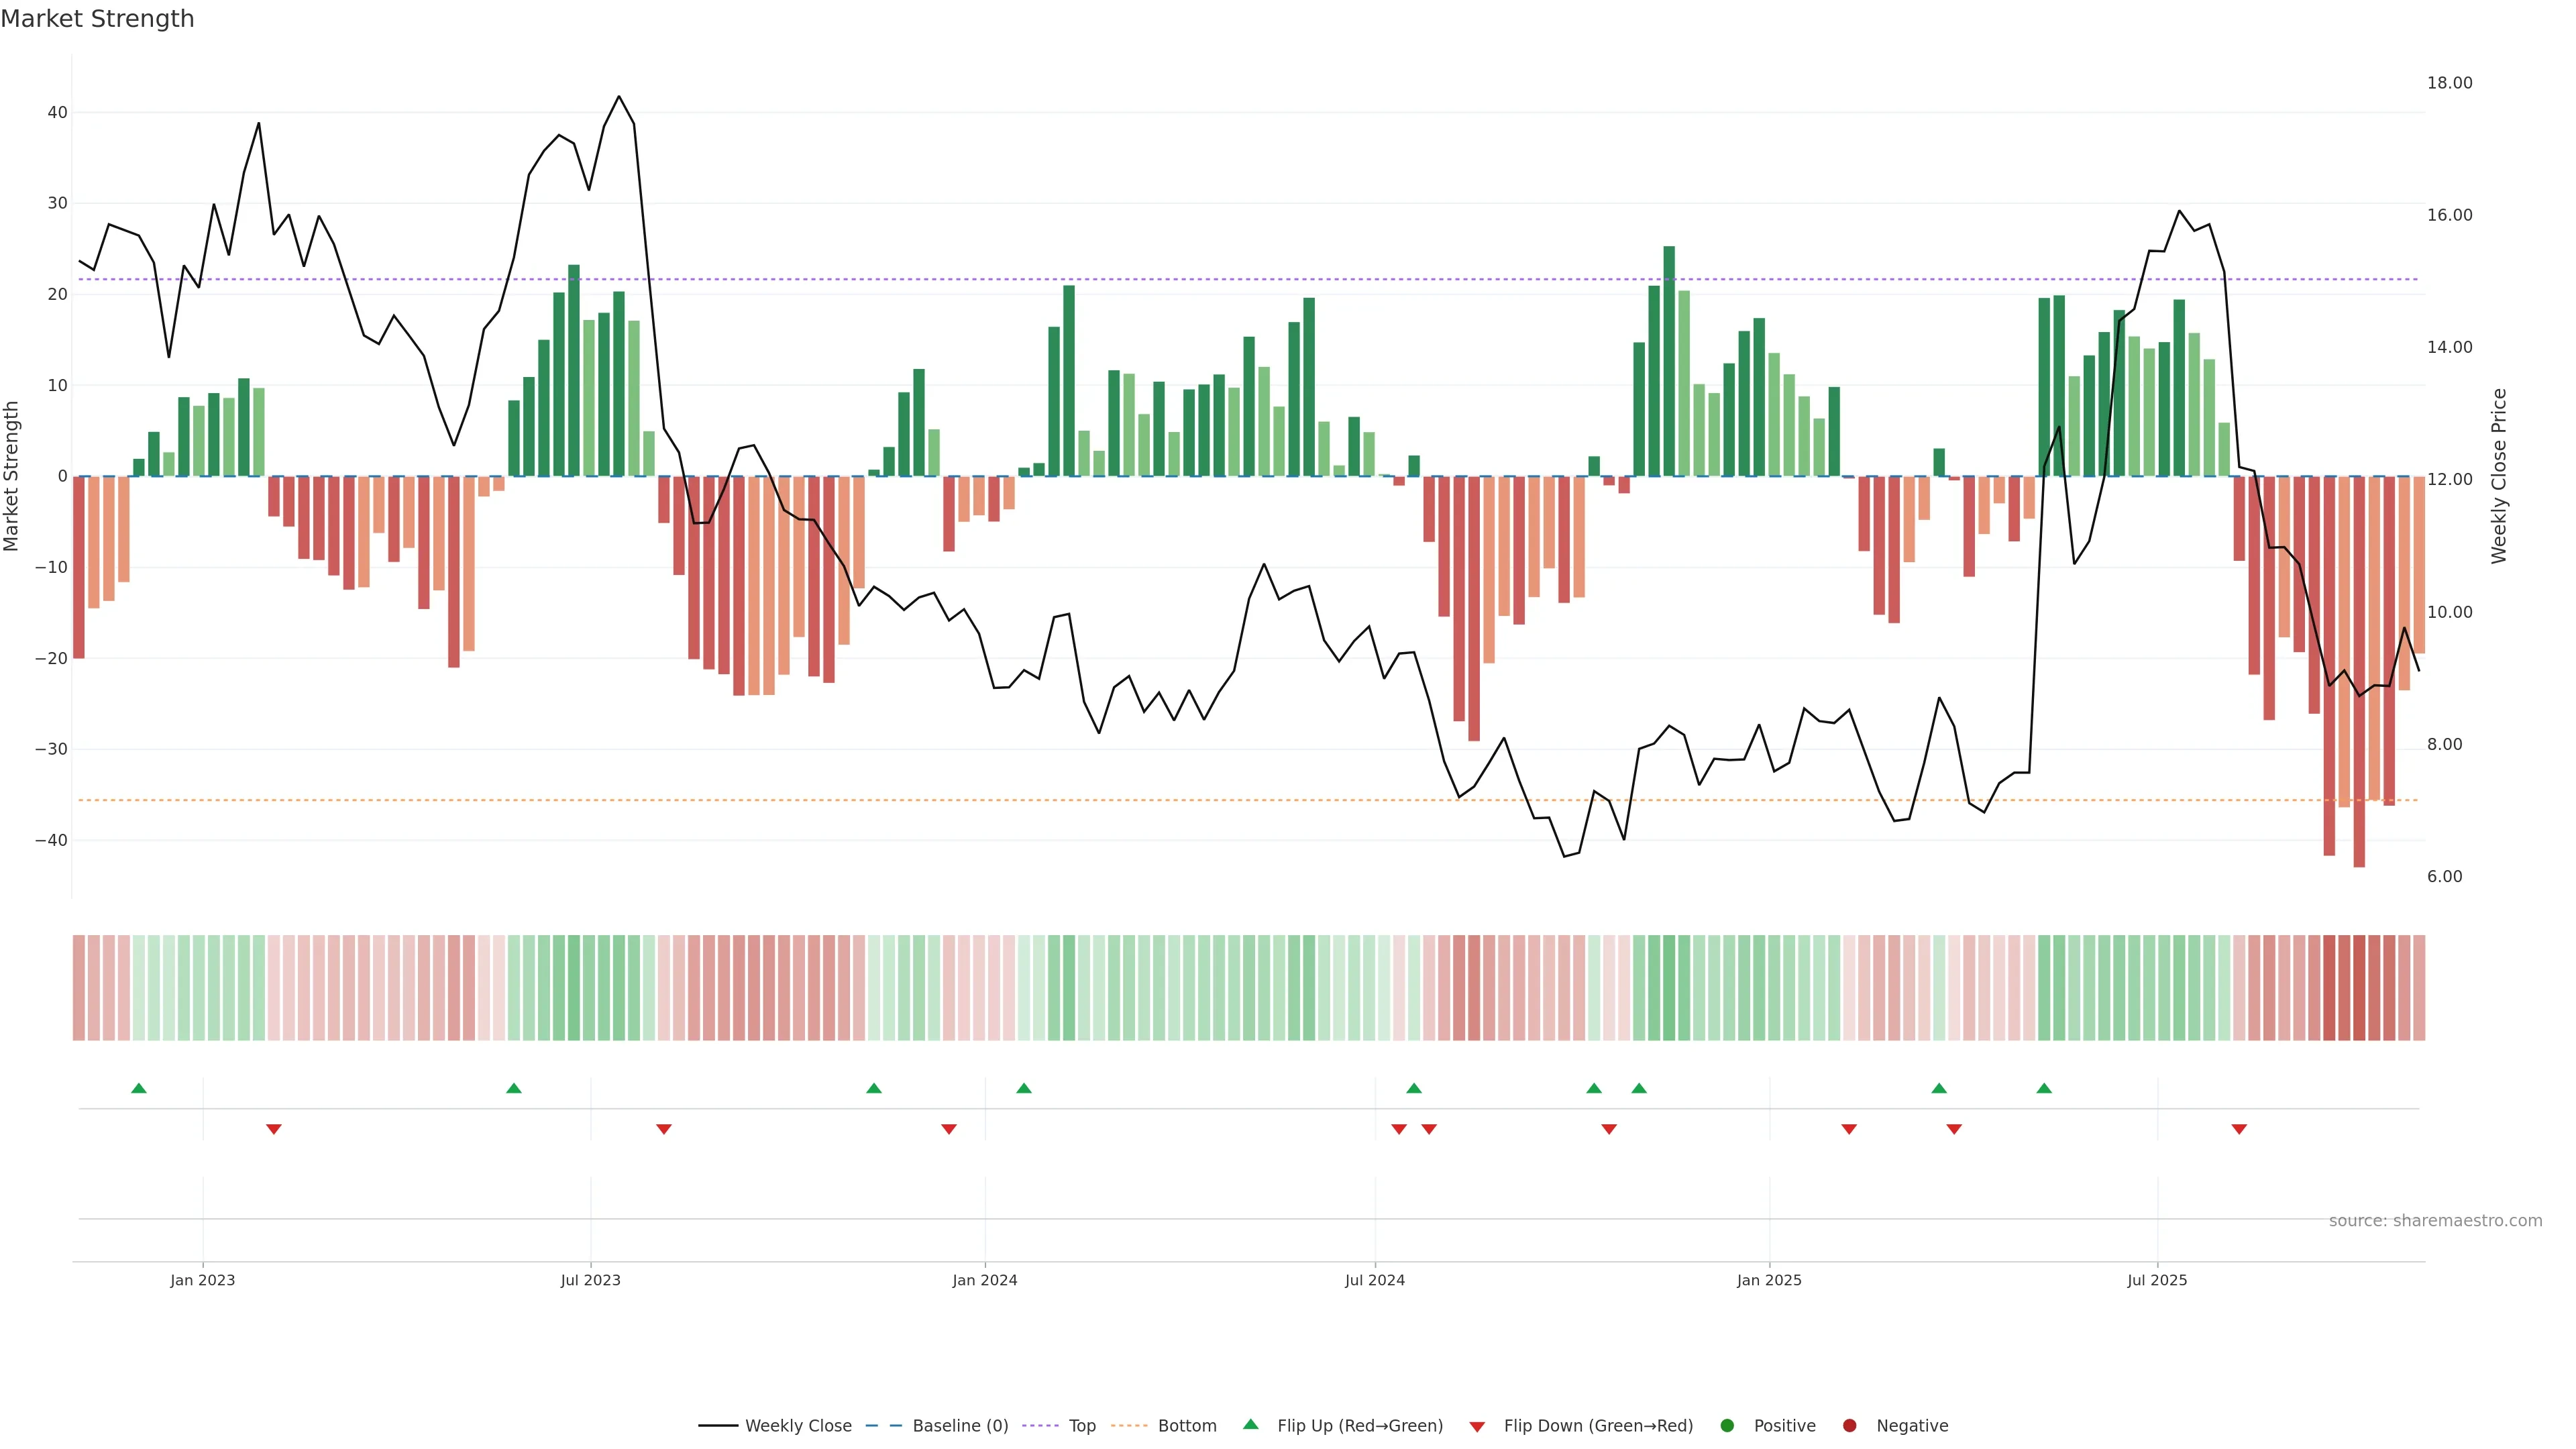Click the Market Strength chart title
This screenshot has width=2576, height=1449.
pos(97,19)
